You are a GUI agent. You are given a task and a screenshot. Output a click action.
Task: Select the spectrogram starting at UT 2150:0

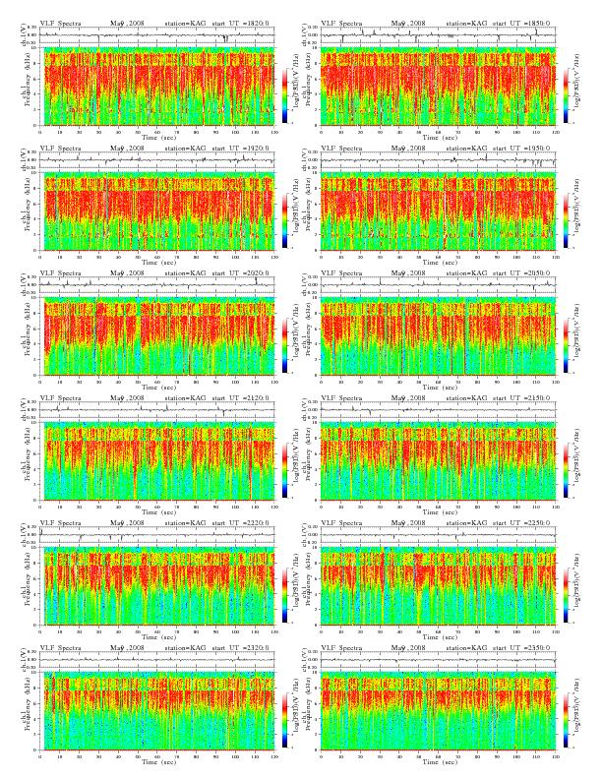pyautogui.click(x=438, y=461)
